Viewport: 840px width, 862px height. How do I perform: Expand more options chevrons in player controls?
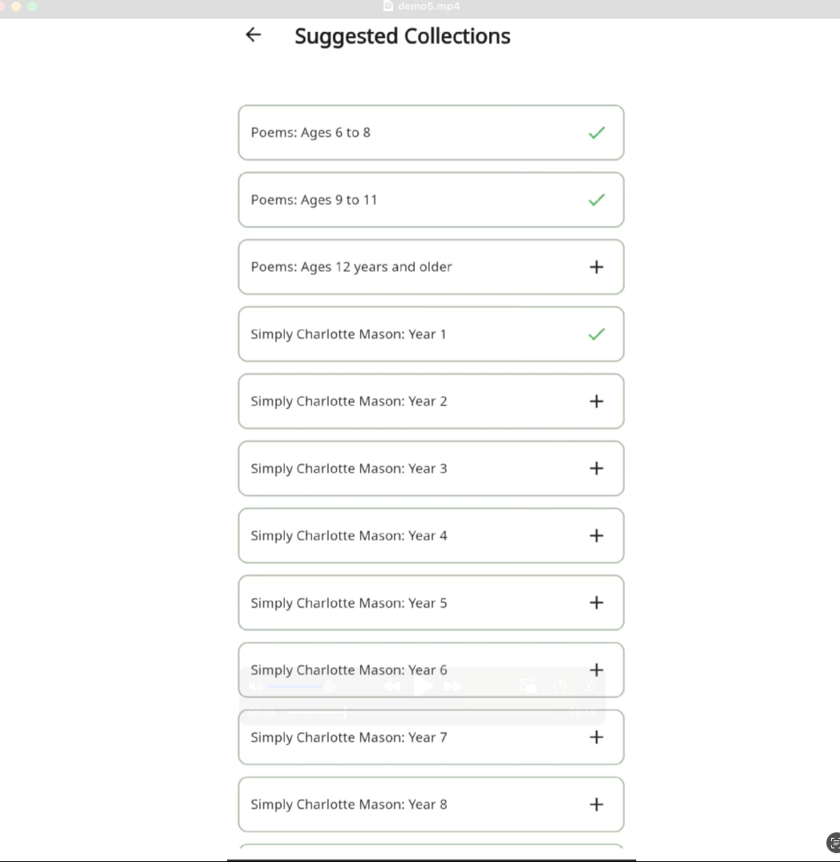pyautogui.click(x=590, y=686)
